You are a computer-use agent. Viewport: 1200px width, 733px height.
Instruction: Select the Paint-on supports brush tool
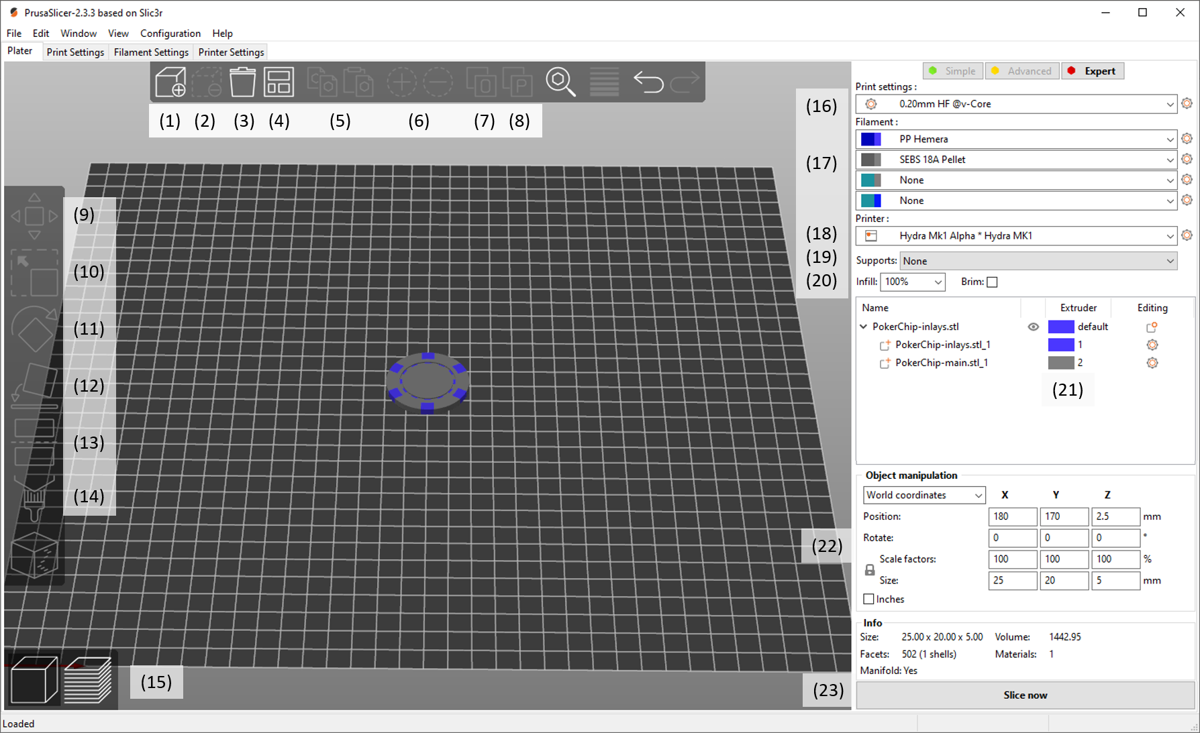(x=34, y=498)
